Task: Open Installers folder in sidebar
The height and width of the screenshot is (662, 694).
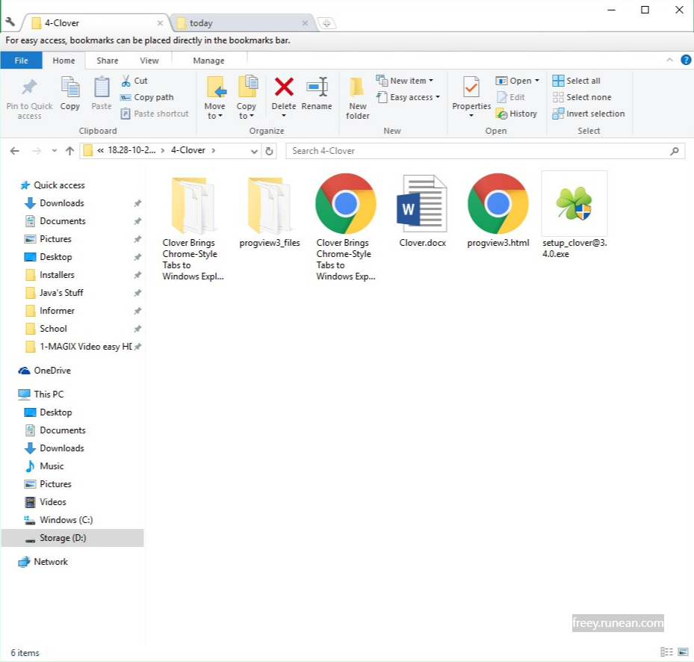Action: 57,275
